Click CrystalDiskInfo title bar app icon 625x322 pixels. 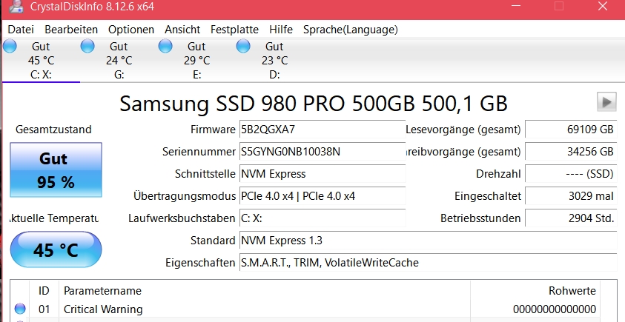point(16,6)
